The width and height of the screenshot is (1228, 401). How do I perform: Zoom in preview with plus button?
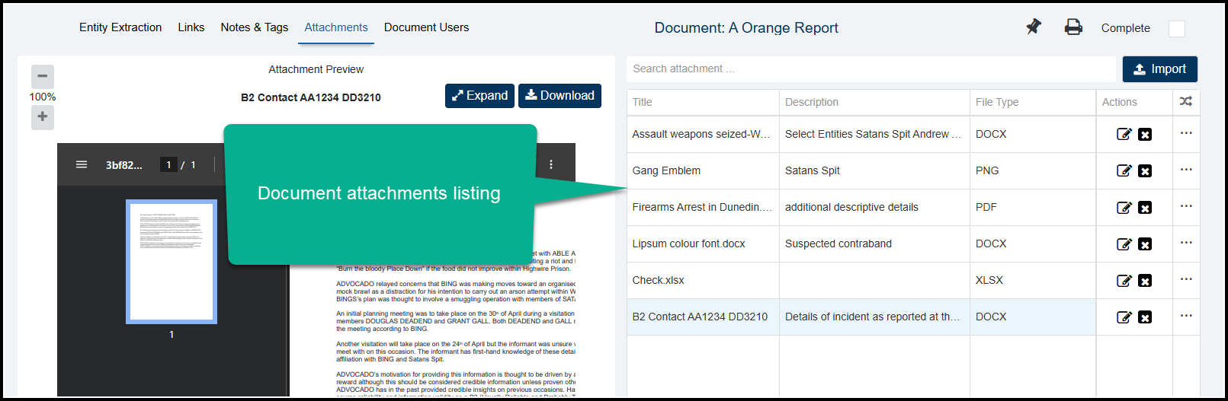tap(43, 117)
